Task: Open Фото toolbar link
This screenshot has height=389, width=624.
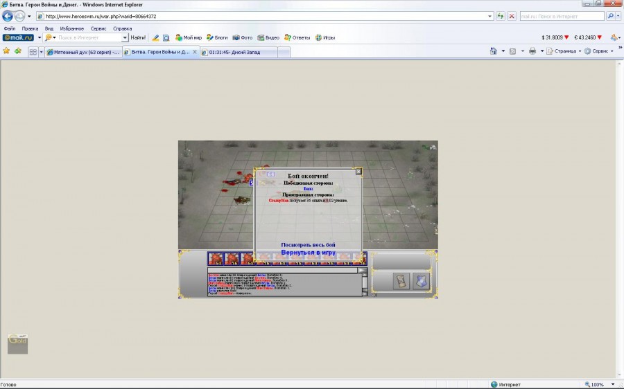Action: click(x=243, y=37)
